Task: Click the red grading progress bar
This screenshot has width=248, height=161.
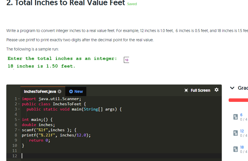Action: 238,100
